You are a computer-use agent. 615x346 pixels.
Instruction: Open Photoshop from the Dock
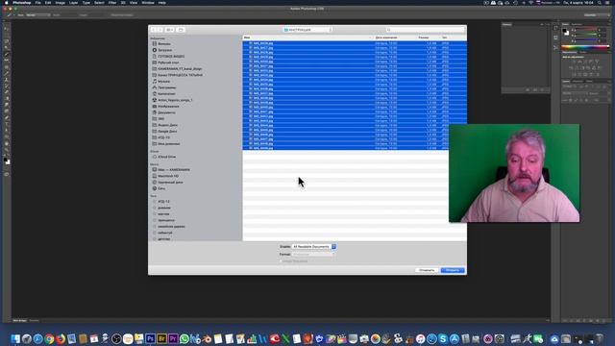150,338
